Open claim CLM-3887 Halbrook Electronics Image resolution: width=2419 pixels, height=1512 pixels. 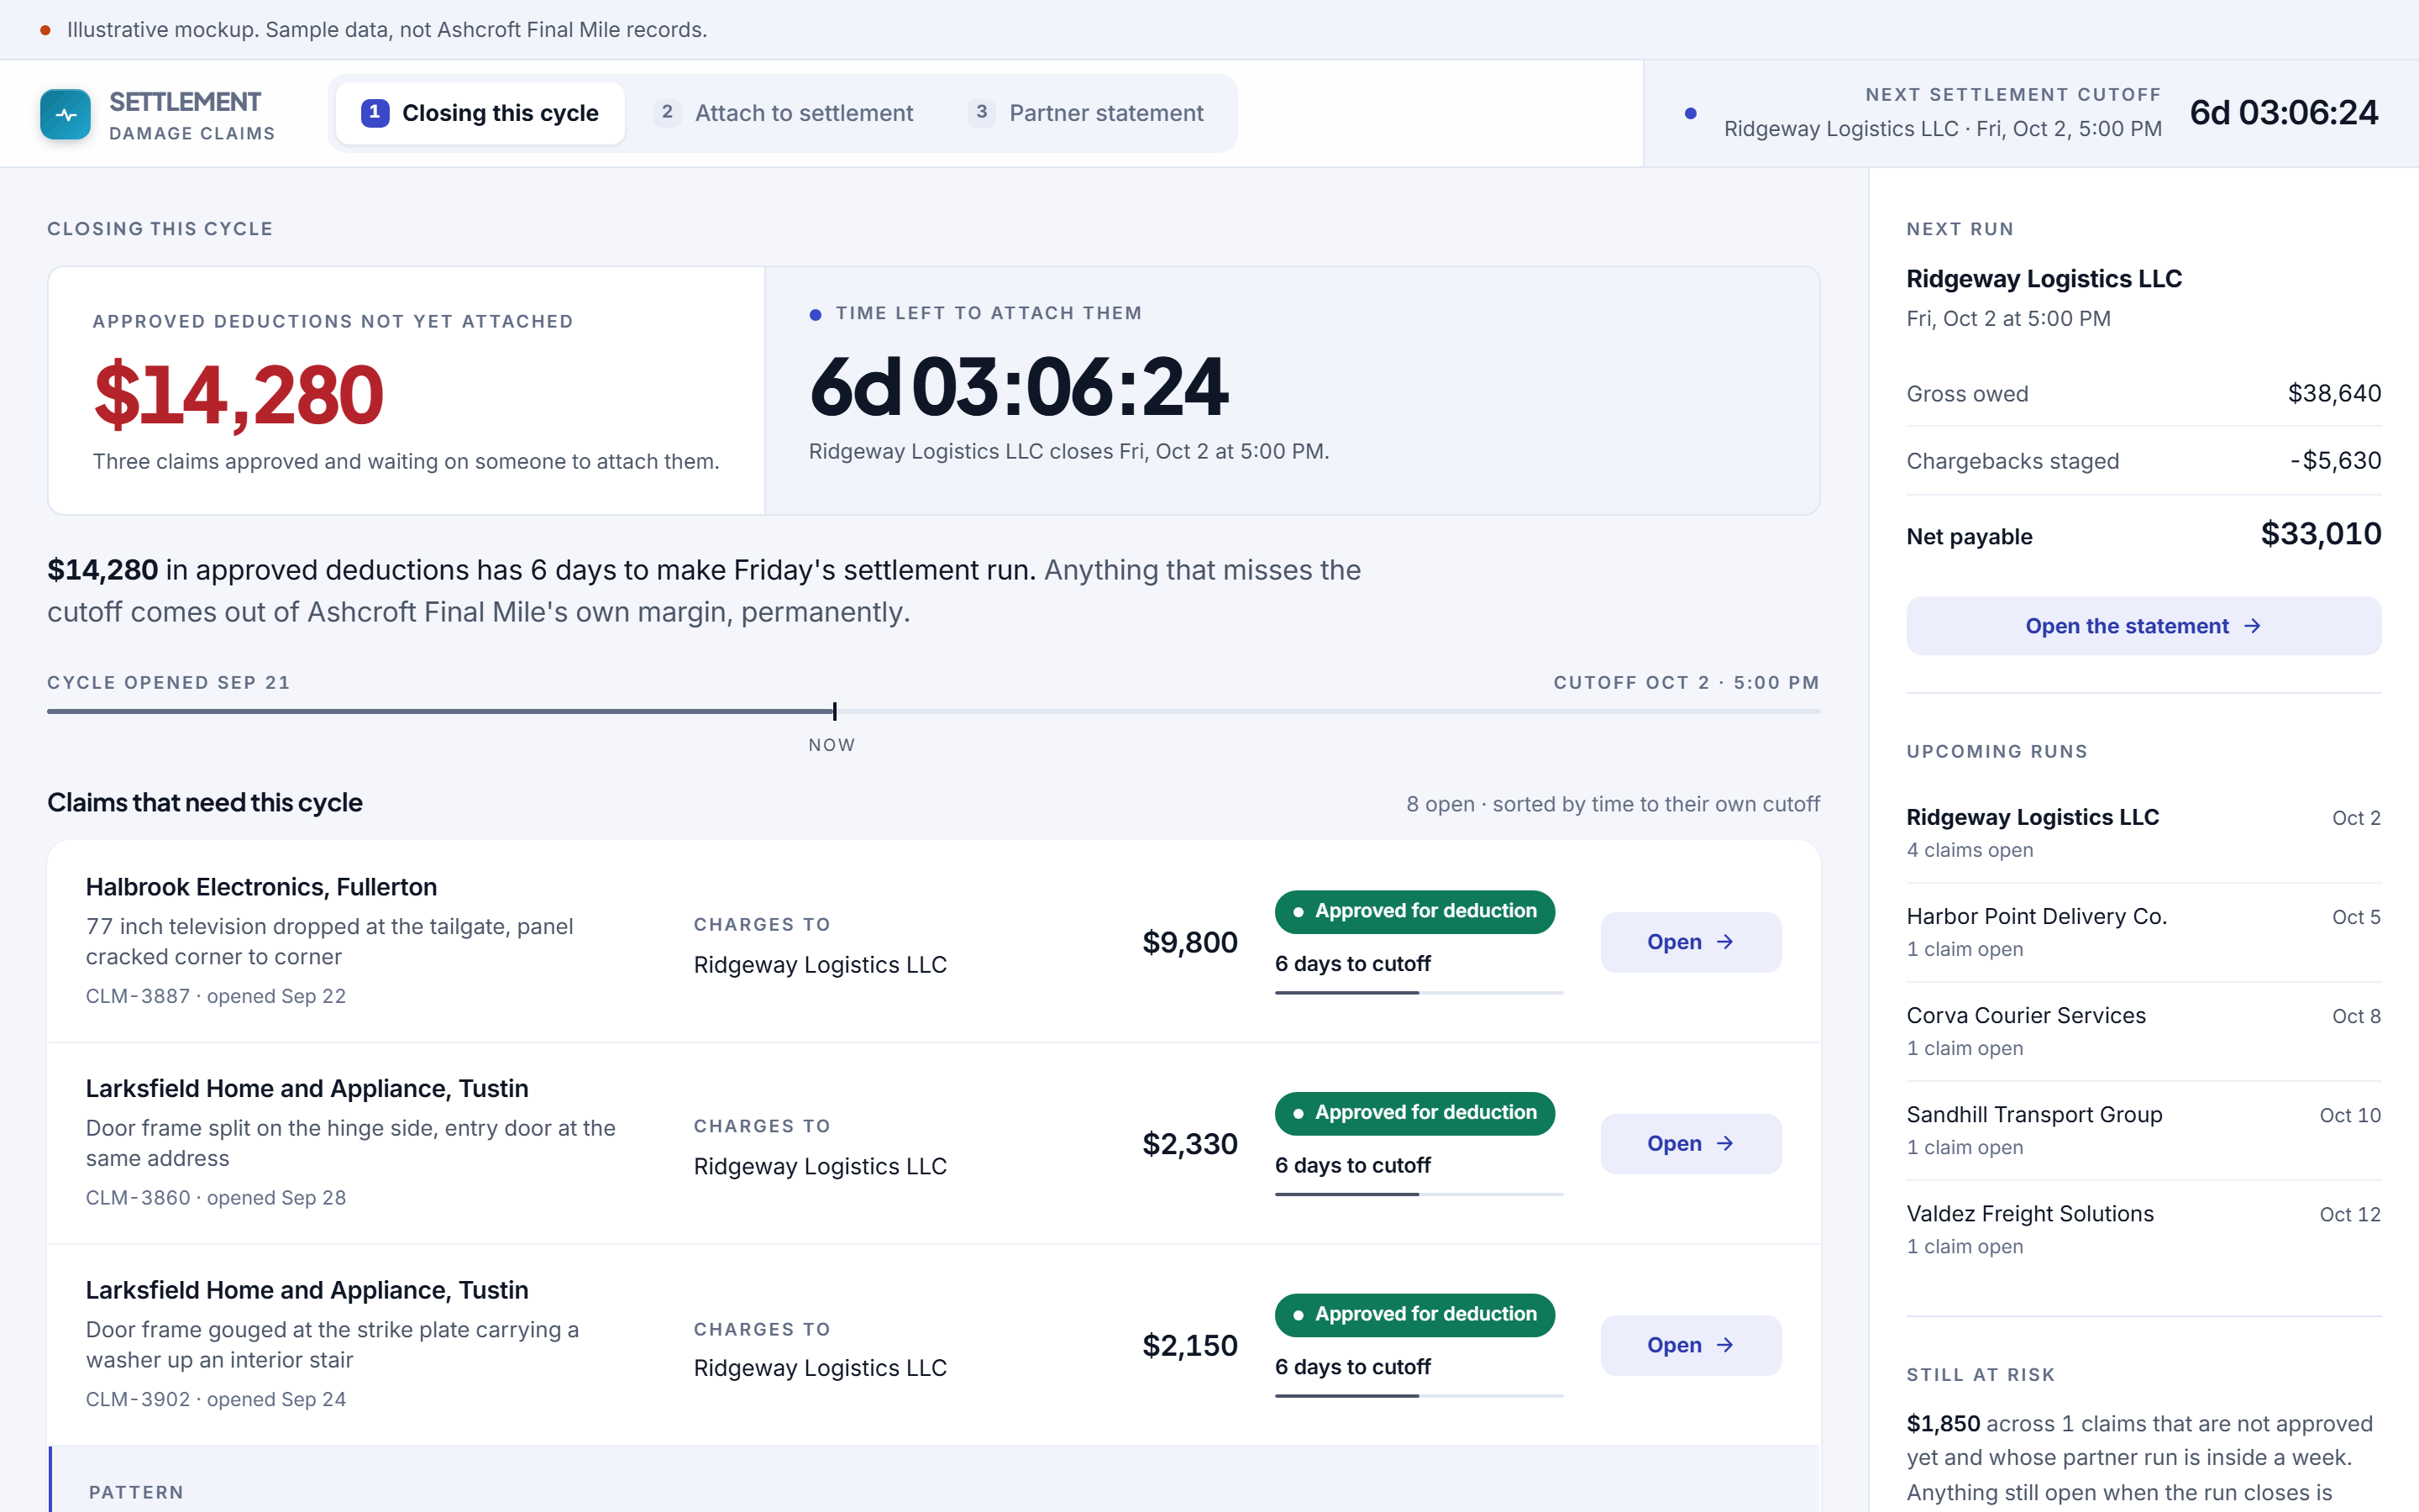[1690, 942]
